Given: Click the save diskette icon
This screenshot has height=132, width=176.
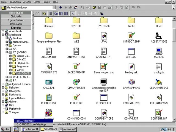Looking at the screenshot, I should click(x=100, y=7).
